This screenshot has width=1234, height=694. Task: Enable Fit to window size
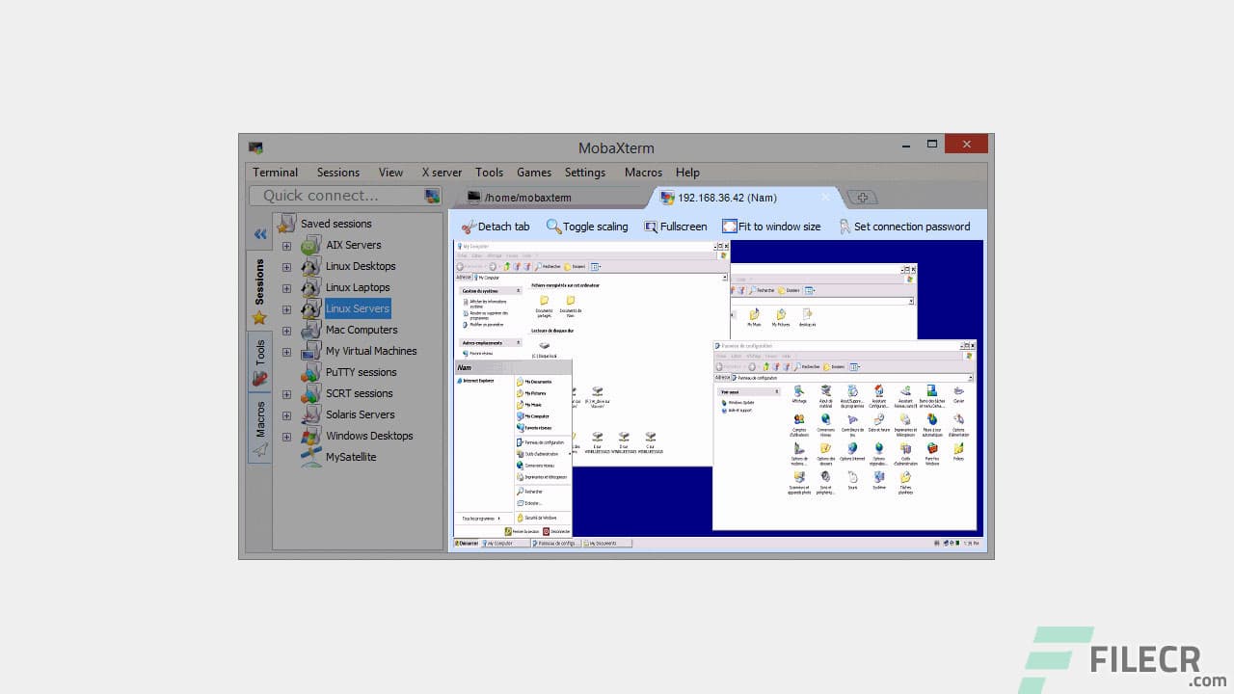coord(730,227)
